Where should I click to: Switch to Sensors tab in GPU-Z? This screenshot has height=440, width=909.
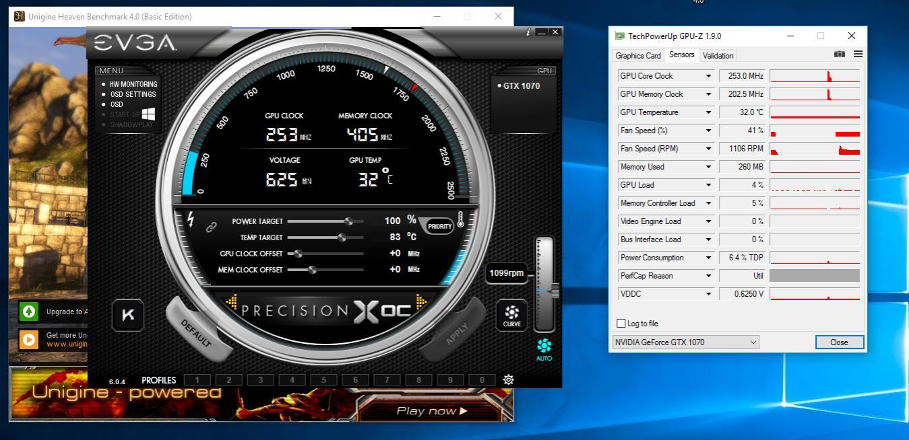pyautogui.click(x=681, y=55)
